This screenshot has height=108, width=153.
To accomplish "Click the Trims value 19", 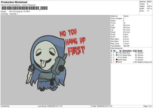I will tap(124, 23).
